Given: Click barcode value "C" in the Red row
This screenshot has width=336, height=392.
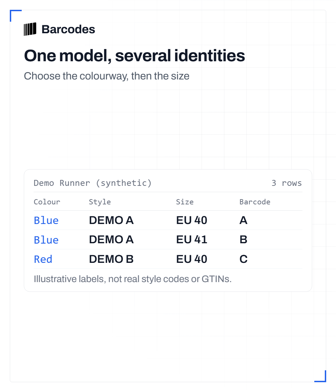Looking at the screenshot, I should (x=244, y=259).
